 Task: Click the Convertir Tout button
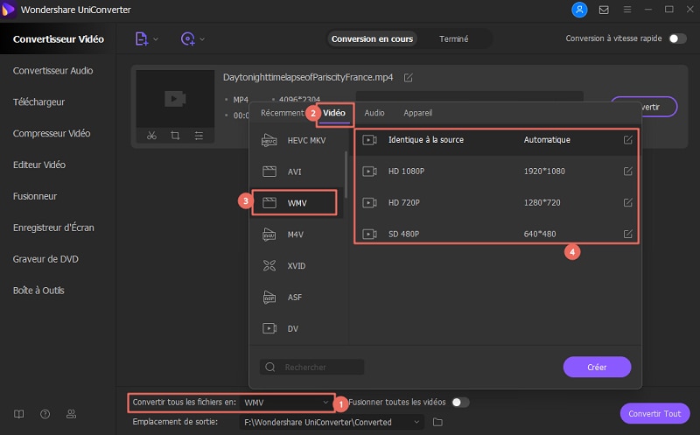coord(654,414)
